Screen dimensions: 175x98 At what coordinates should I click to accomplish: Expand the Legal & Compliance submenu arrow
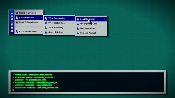click(41, 22)
